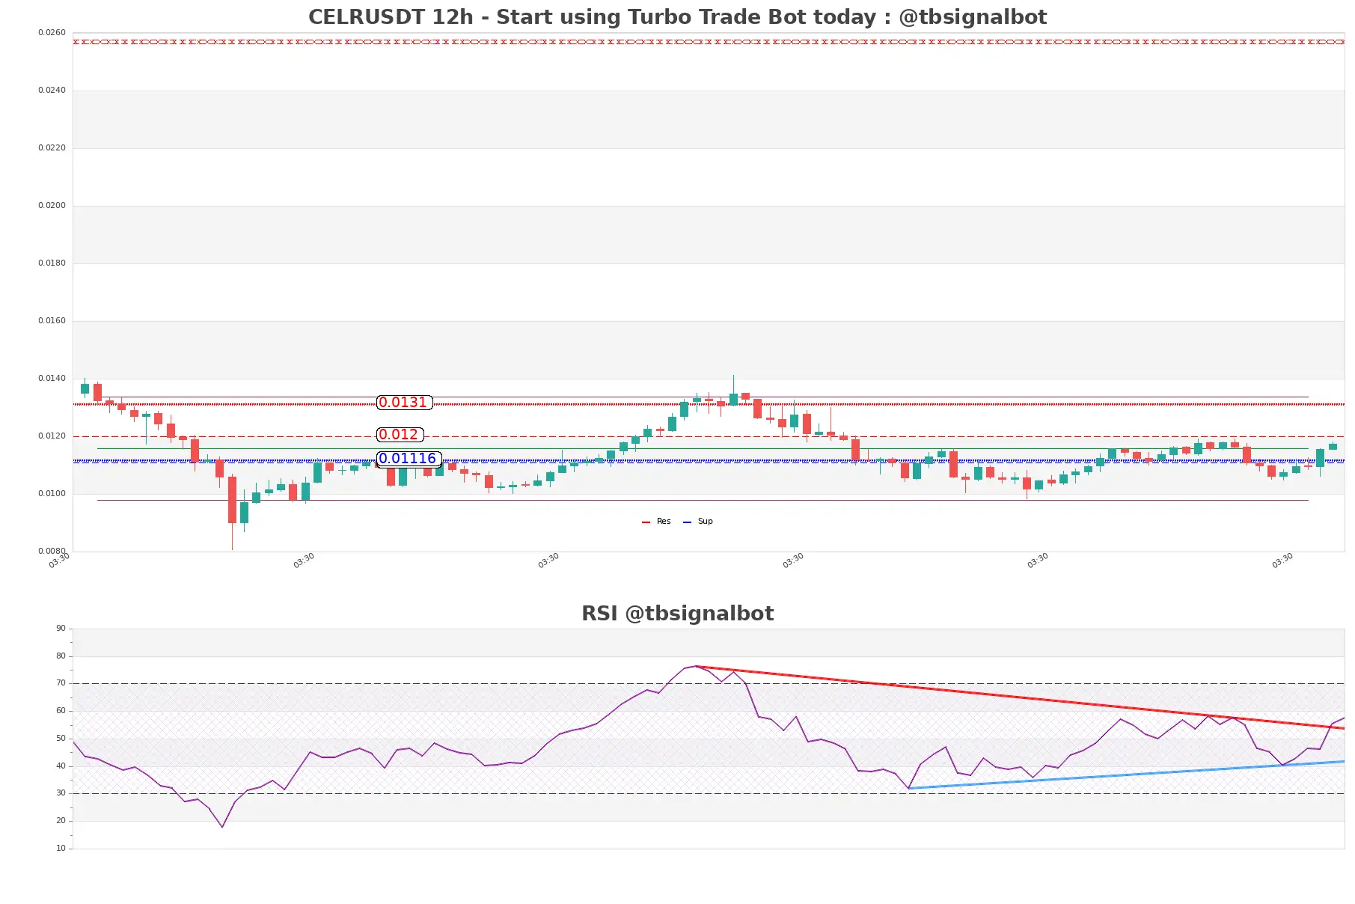Click the 0.0180 price axis label

coord(52,263)
